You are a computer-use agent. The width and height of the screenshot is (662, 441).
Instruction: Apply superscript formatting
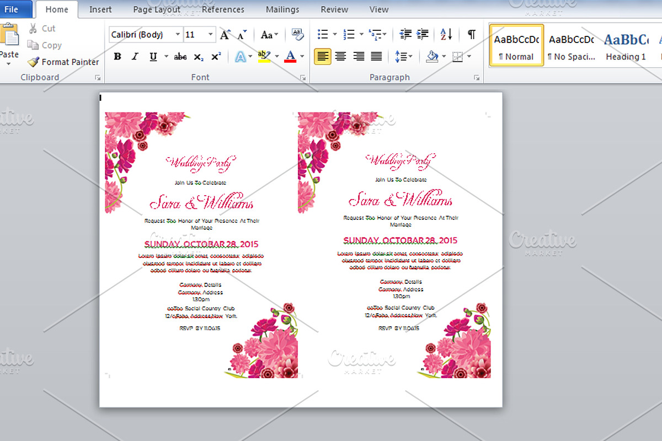[216, 57]
